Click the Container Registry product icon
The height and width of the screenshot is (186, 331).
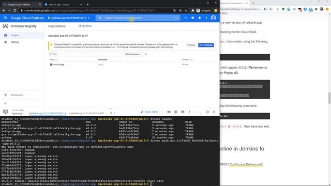click(6, 26)
